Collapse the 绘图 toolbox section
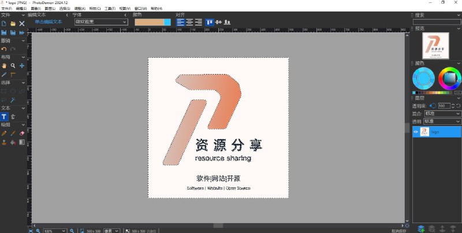This screenshot has height=233, width=462. coord(23,125)
